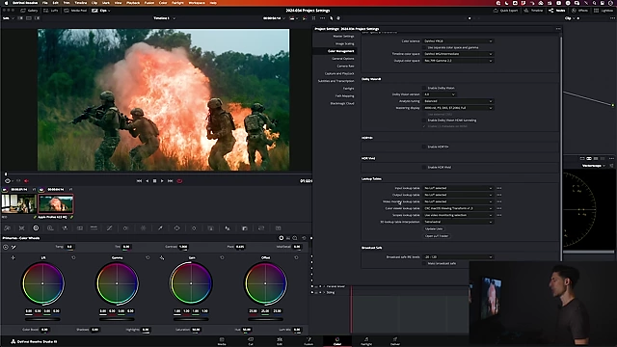Open the Curves palette
Screen dimensions: 617x347
[109, 228]
